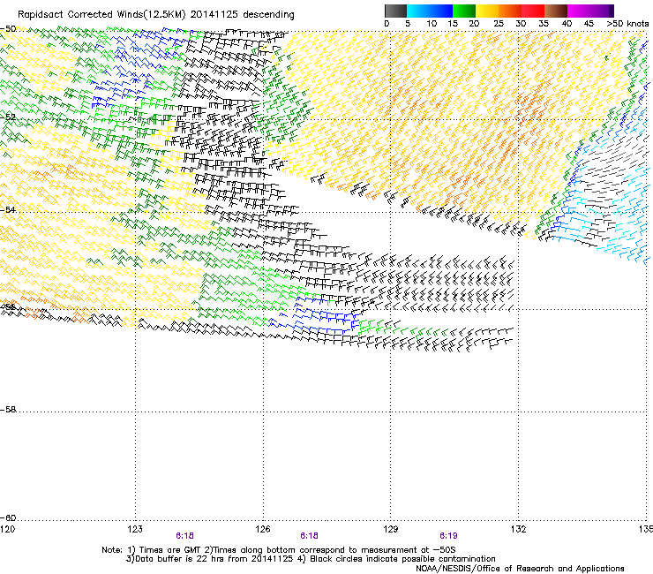Click the '129' longitude axis label

point(390,529)
